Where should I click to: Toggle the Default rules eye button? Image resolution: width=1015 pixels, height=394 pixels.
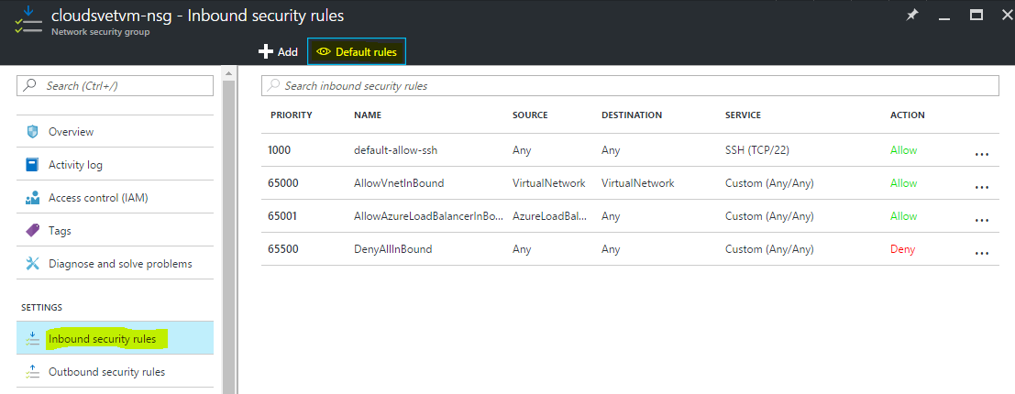357,51
